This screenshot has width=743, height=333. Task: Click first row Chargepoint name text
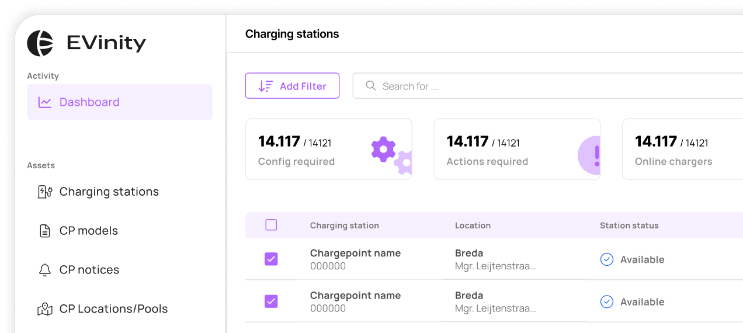355,254
